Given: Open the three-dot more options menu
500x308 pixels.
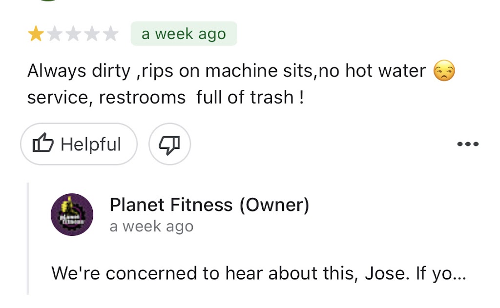Looking at the screenshot, I should click(467, 144).
